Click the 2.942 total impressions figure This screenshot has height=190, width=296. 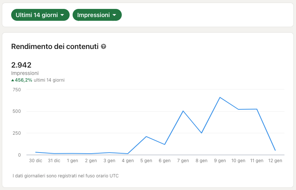(x=21, y=65)
